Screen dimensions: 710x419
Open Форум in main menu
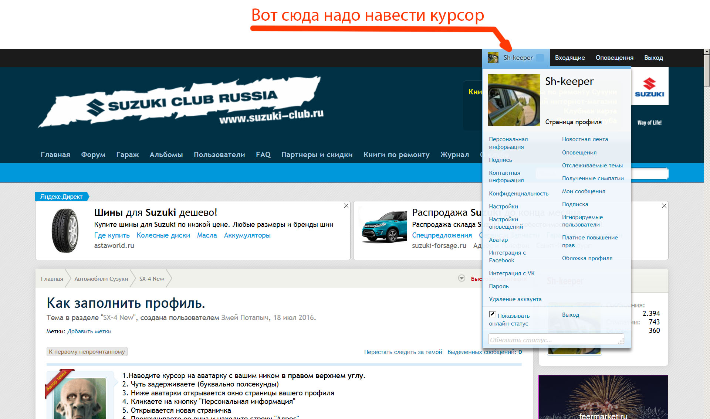click(x=93, y=154)
